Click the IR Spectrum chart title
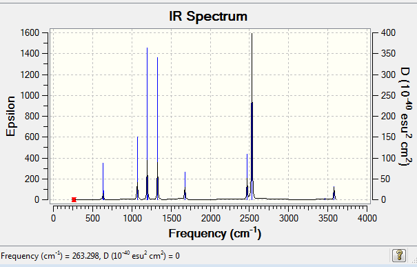Screen dimensions: 417x267 pos(208,17)
